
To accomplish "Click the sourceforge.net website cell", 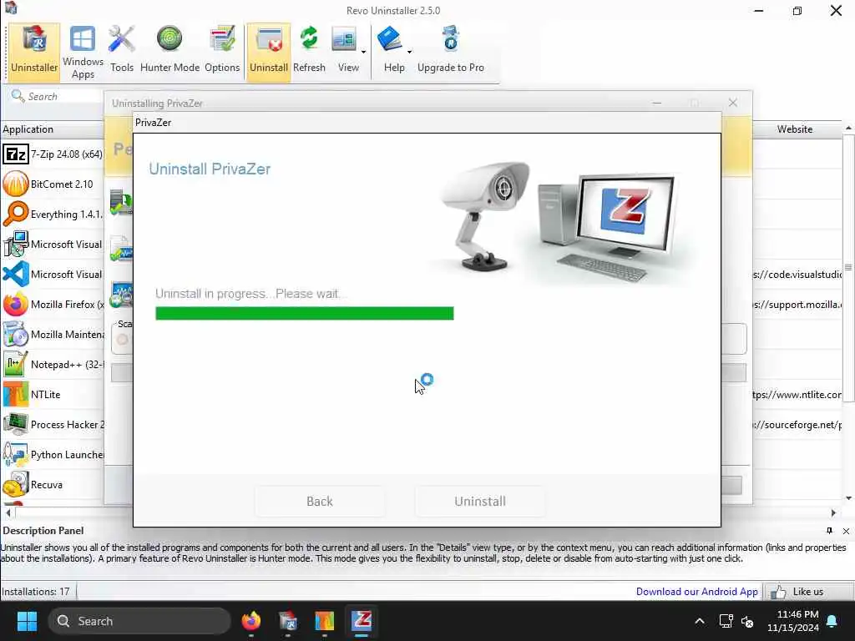I will tap(797, 425).
